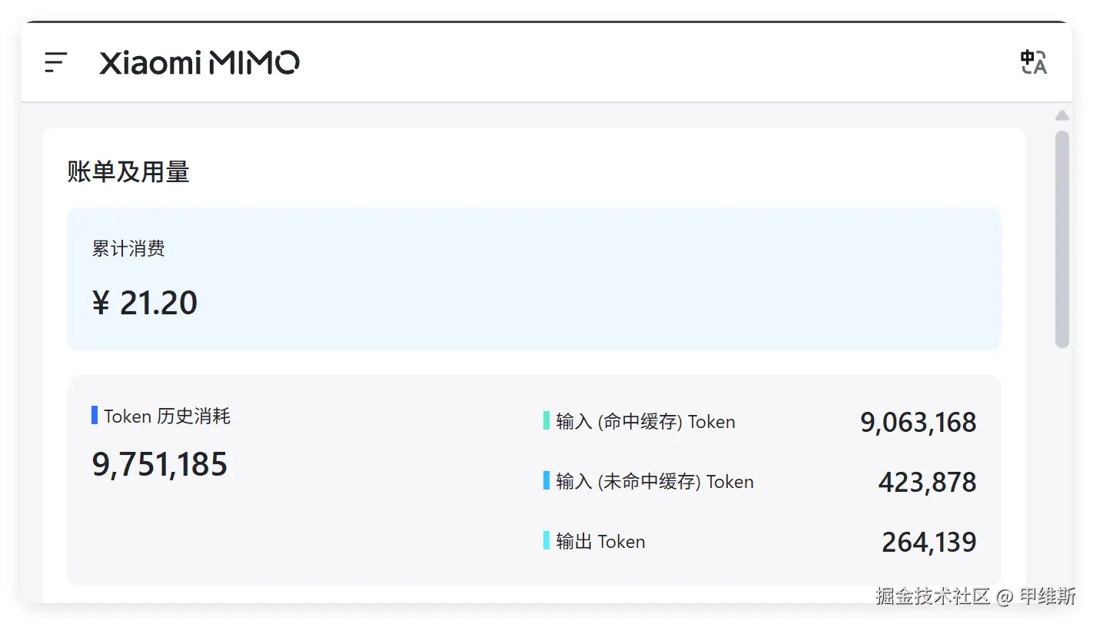Click the 9,751,185 total token count
Screen dimensions: 1093x624
(x=160, y=464)
